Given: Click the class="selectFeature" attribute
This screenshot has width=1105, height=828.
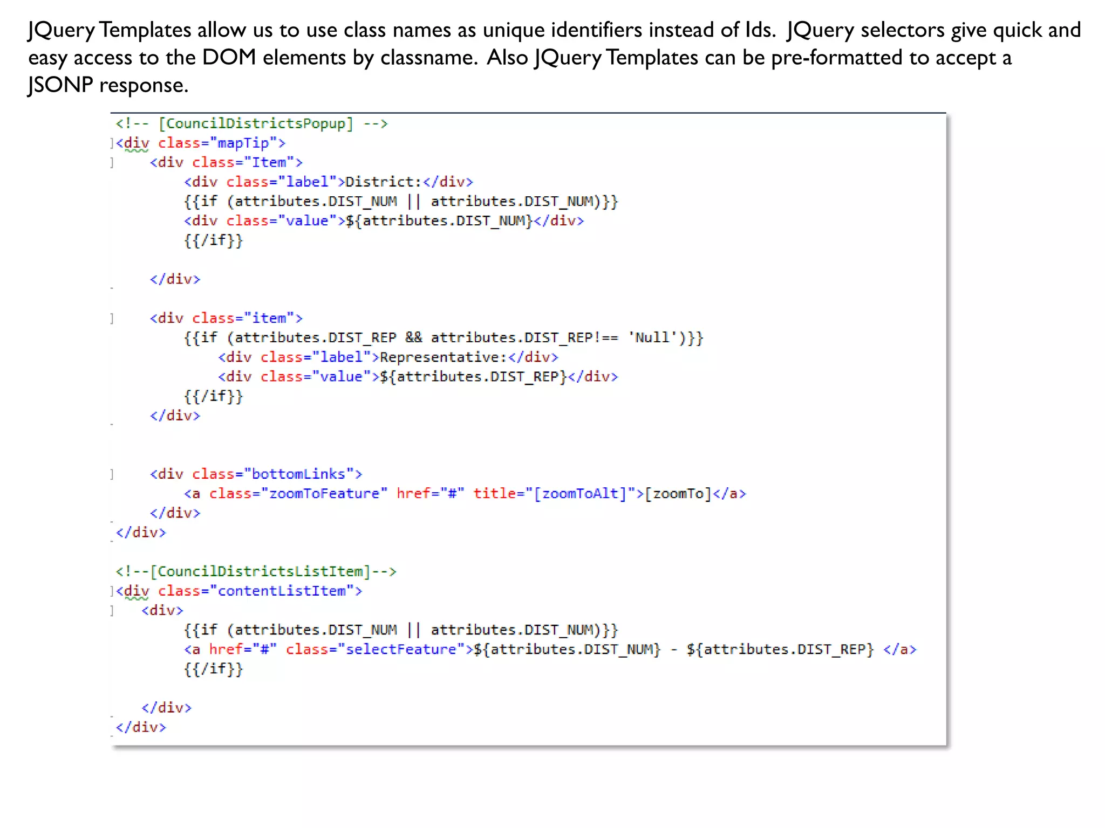Looking at the screenshot, I should tap(375, 649).
